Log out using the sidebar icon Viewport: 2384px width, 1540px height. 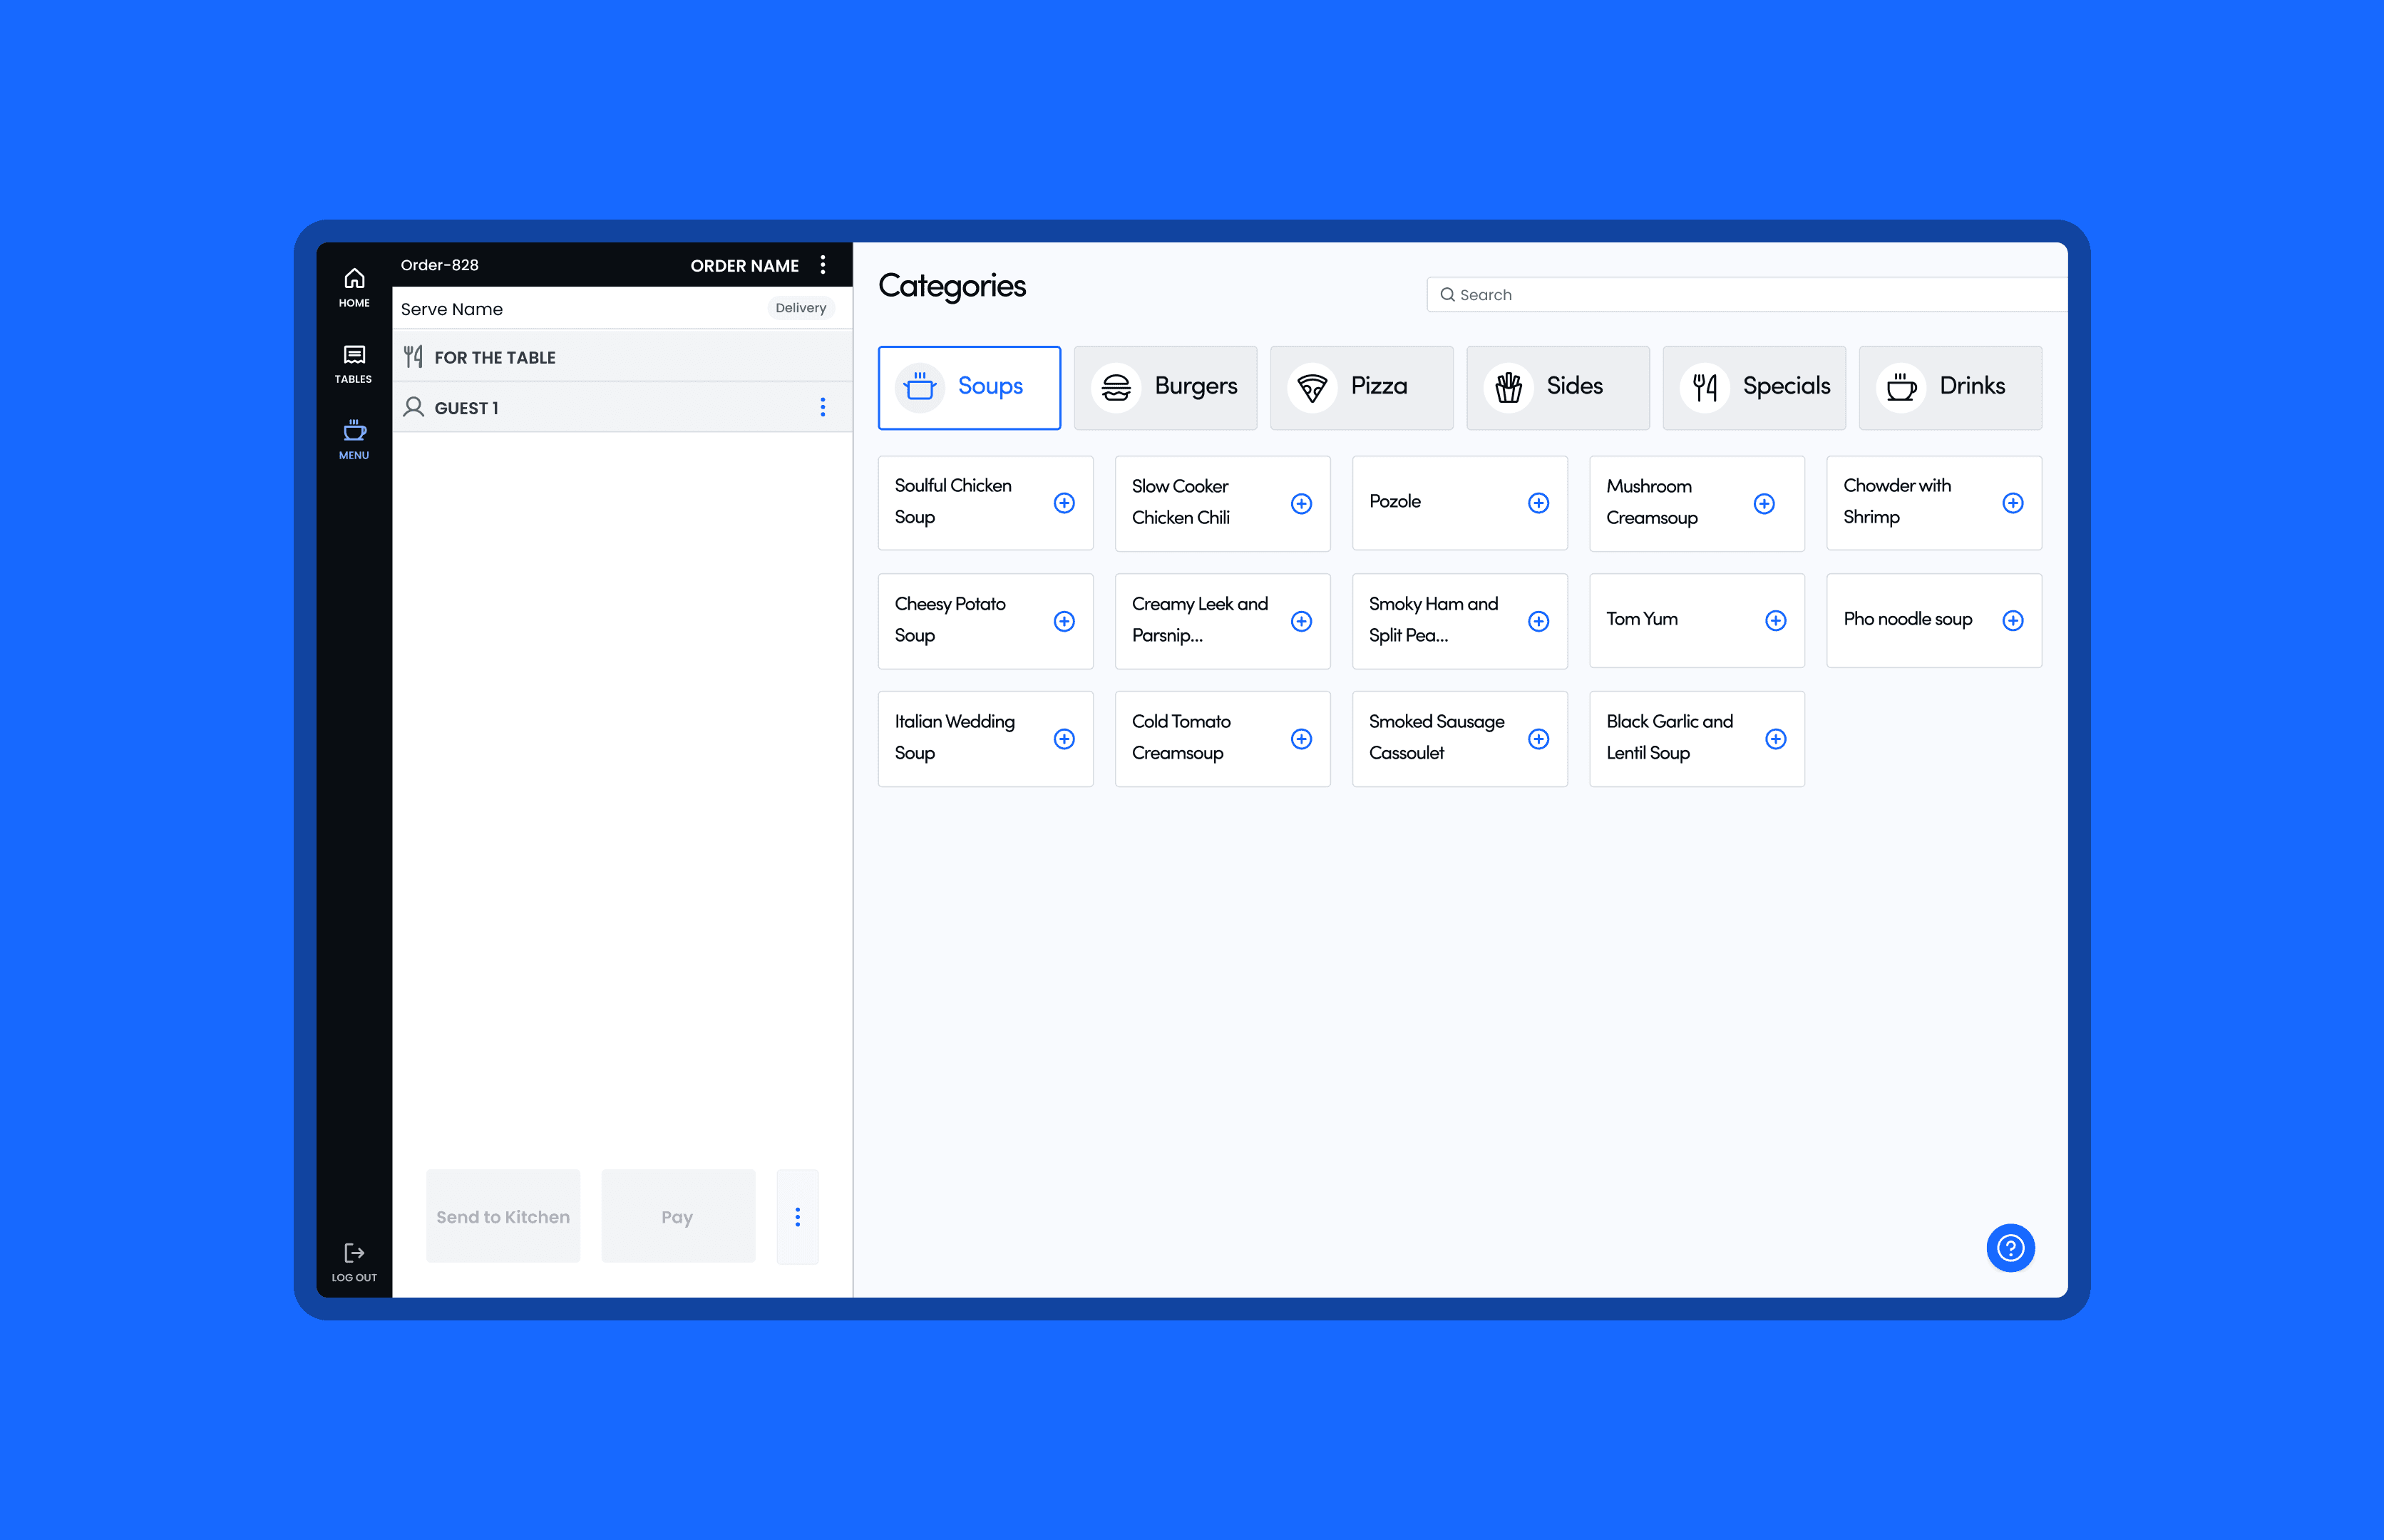click(354, 1262)
